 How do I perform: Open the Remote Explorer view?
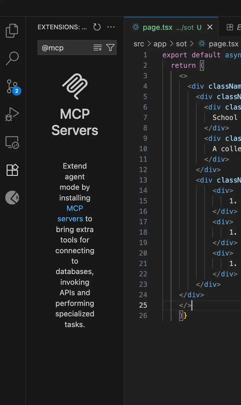point(12,142)
